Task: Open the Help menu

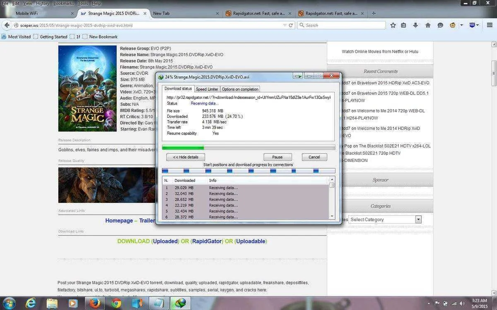Action: [96, 3]
